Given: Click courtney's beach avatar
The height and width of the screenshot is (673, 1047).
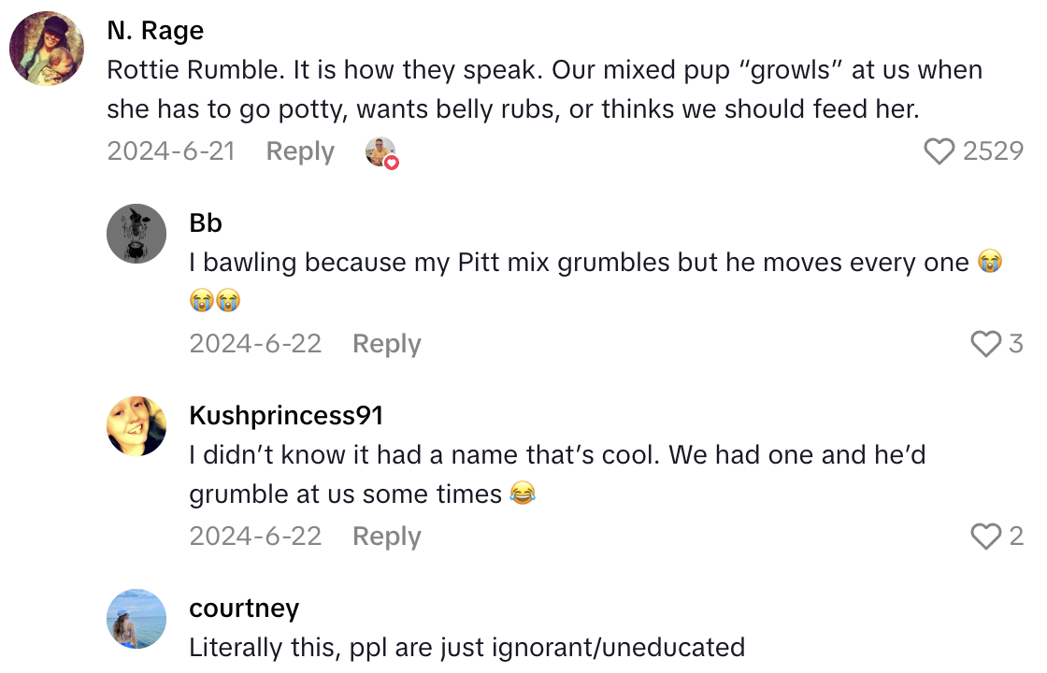Looking at the screenshot, I should [136, 619].
